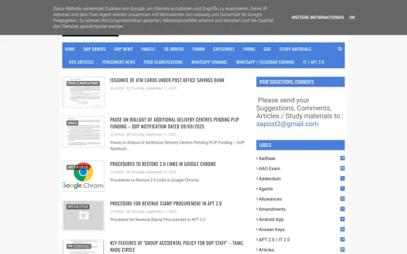Open Pause on Rollout article title
The image size is (407, 254).
174,123
